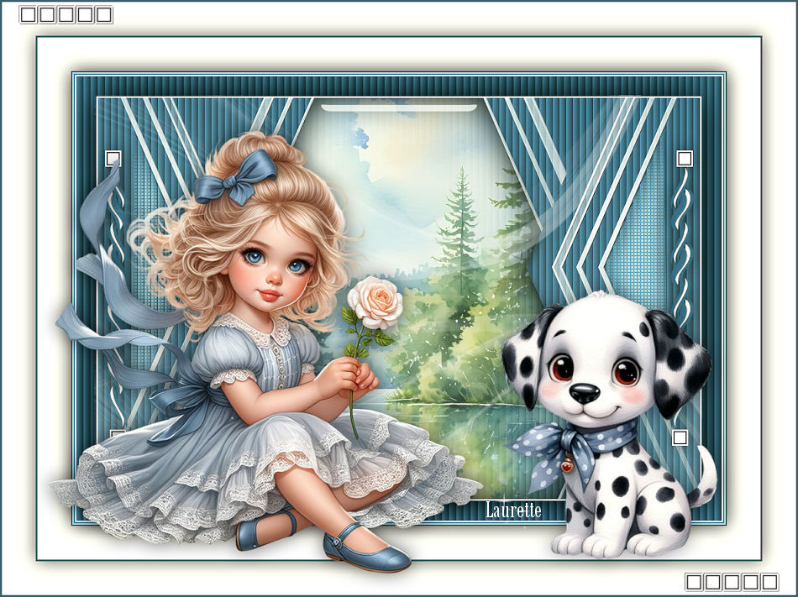798x597 pixels.
Task: Click the last square in the top-left row
Action: [x=104, y=14]
